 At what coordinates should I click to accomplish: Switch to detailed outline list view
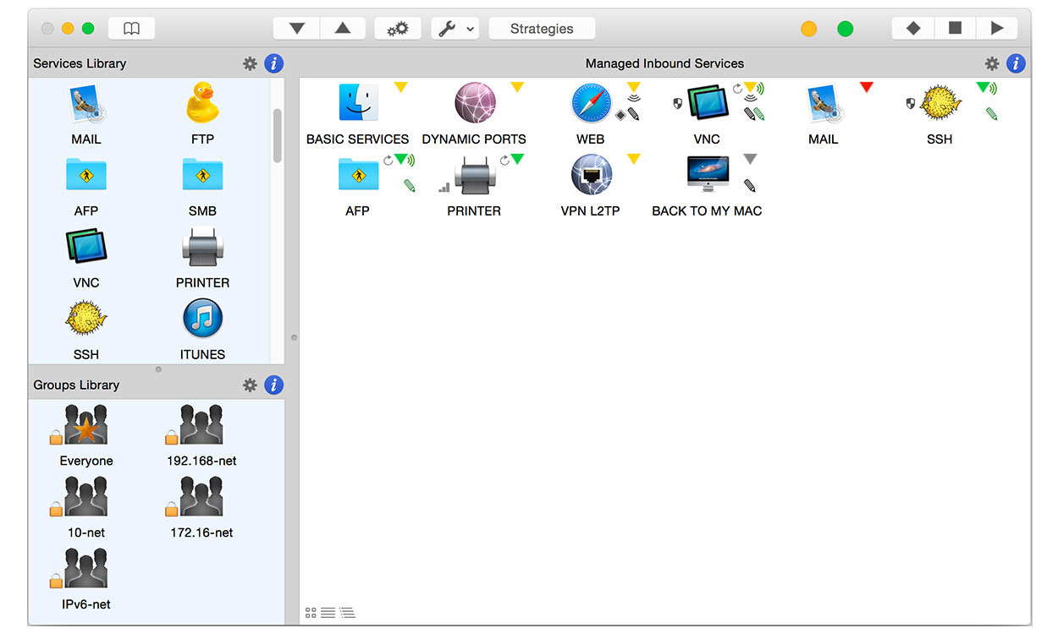[347, 613]
